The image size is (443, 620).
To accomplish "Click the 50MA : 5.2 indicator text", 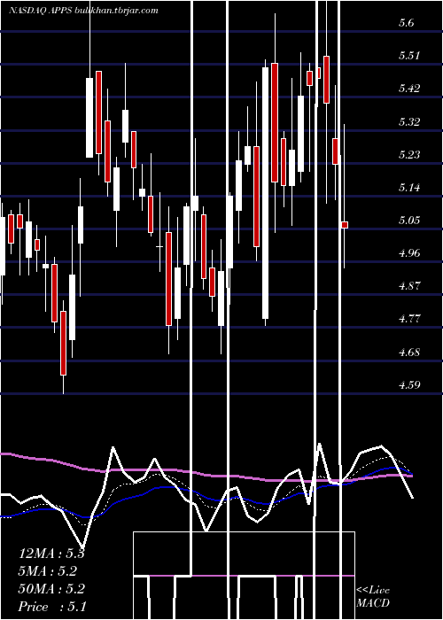I will (51, 589).
